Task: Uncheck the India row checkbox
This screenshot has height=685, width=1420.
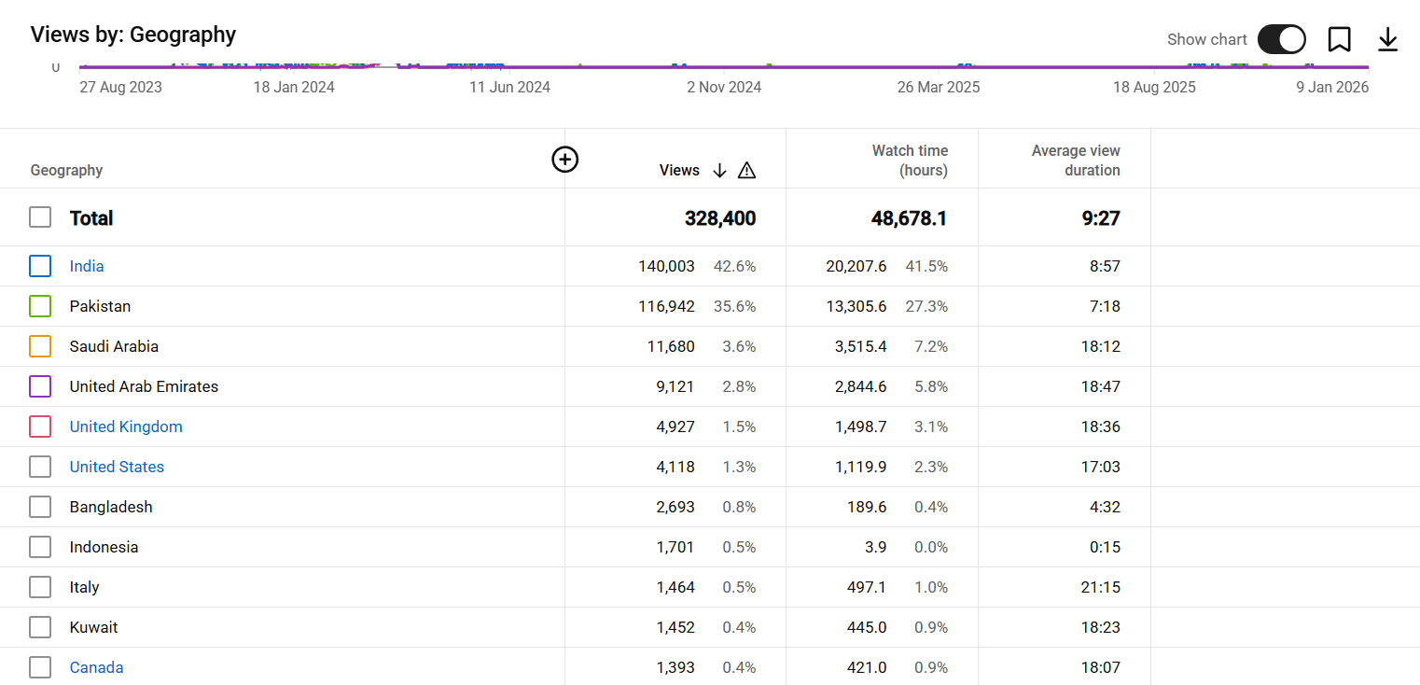Action: 40,266
